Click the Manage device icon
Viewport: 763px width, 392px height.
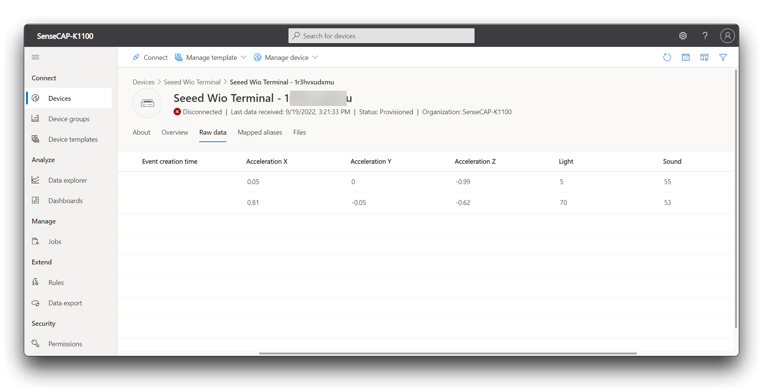(x=257, y=57)
